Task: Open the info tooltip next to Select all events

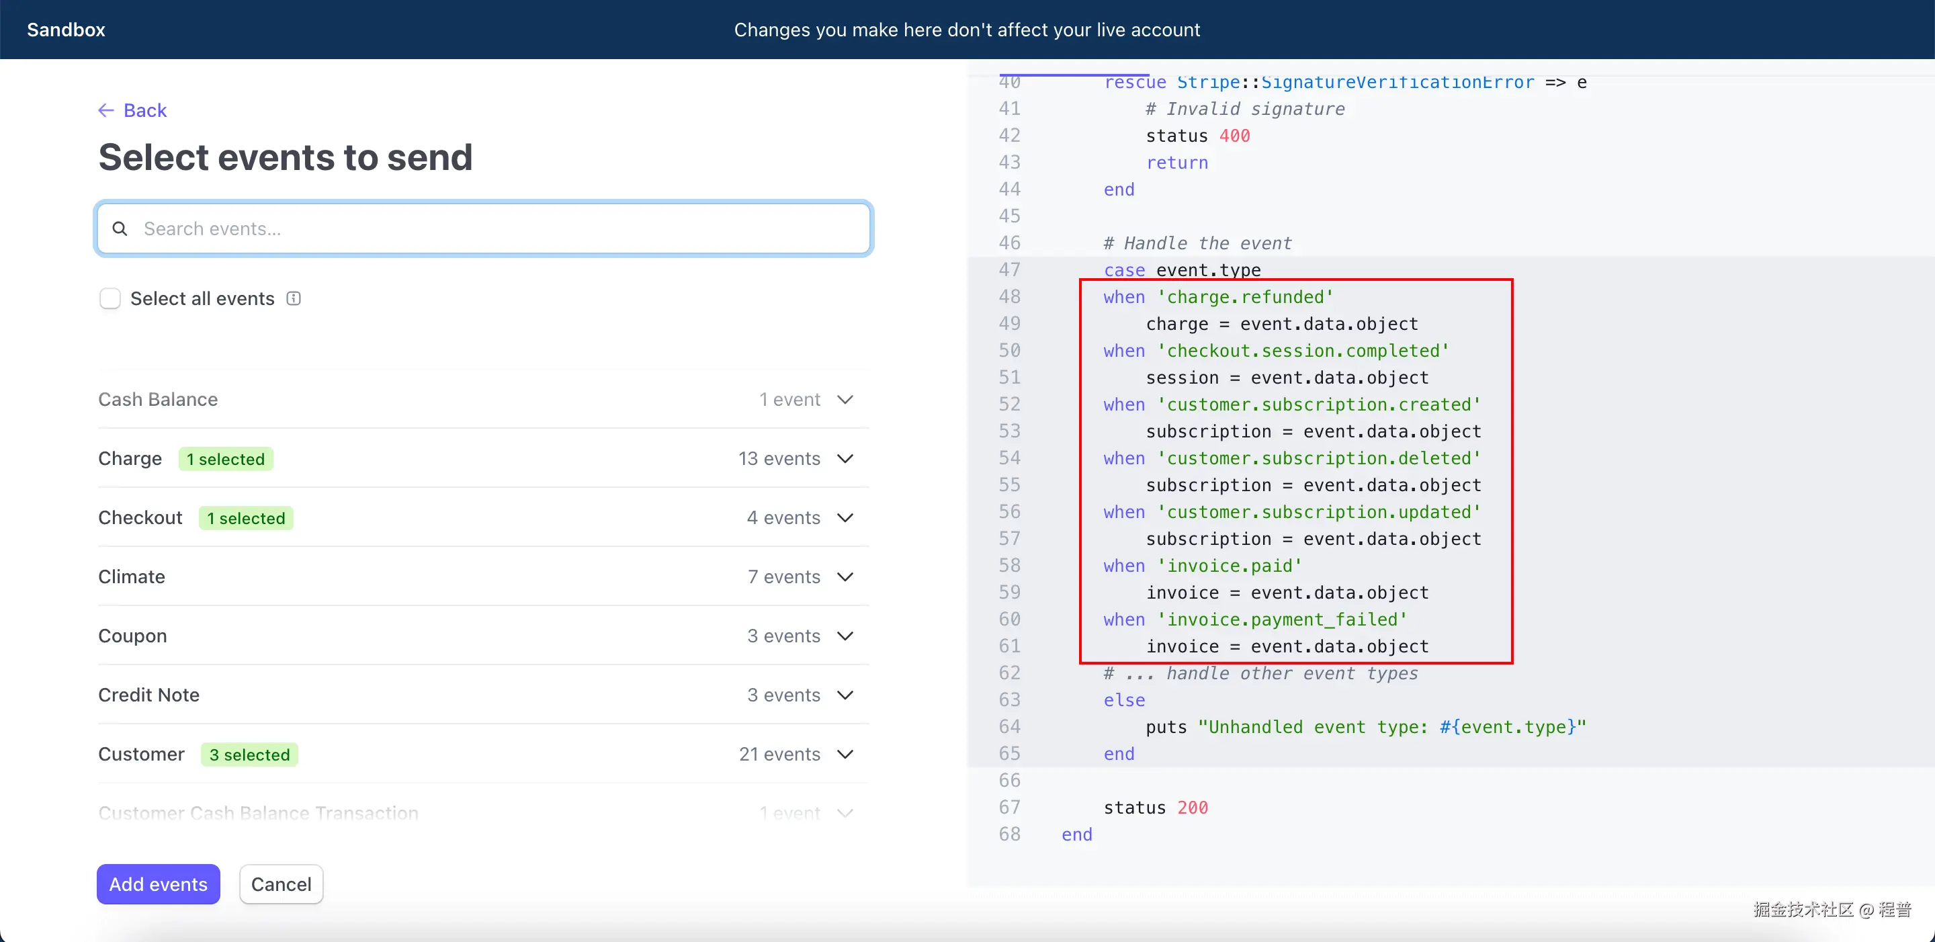Action: [x=293, y=298]
